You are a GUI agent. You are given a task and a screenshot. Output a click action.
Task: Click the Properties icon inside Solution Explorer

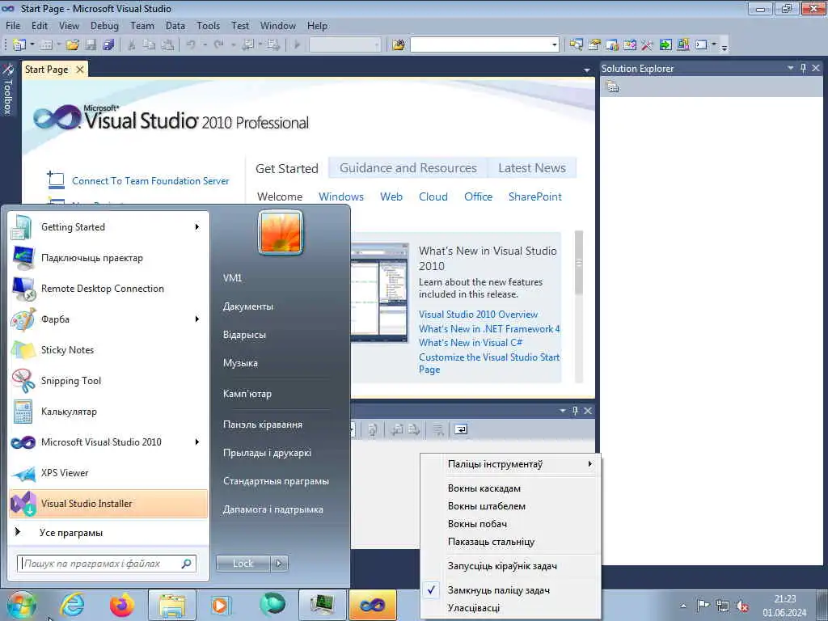[612, 87]
